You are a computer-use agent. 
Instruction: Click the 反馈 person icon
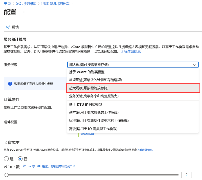(8, 27)
